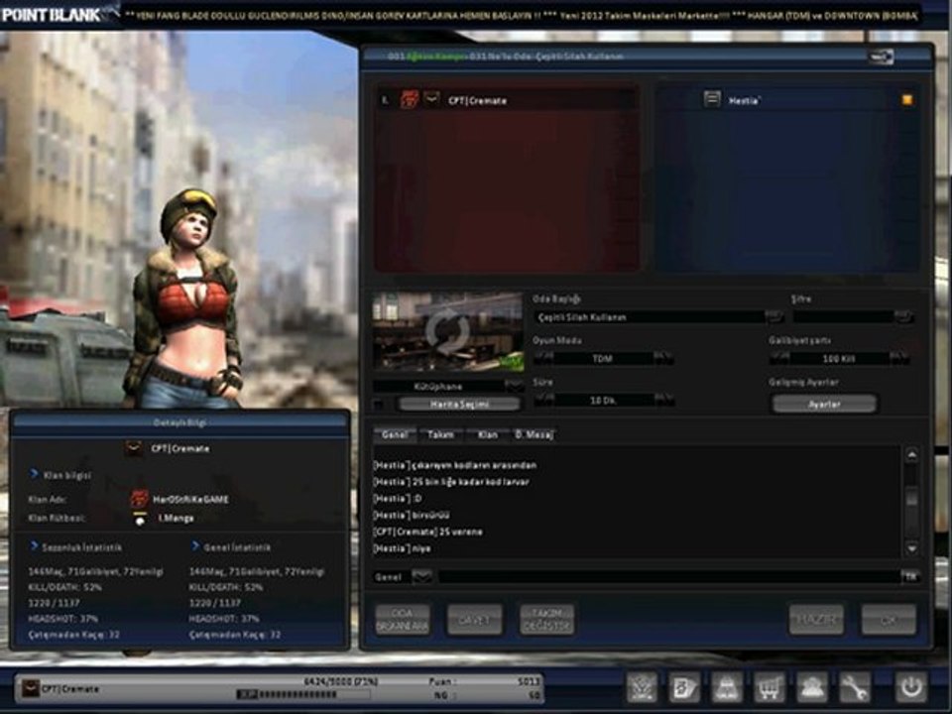This screenshot has width=952, height=714.
Task: Click the icon at top-right of room header
Action: point(881,57)
